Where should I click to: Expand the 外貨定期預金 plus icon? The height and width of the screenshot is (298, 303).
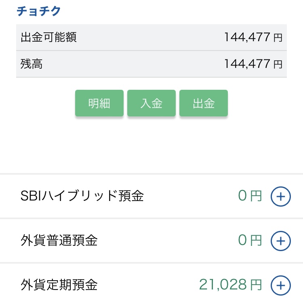280,285
